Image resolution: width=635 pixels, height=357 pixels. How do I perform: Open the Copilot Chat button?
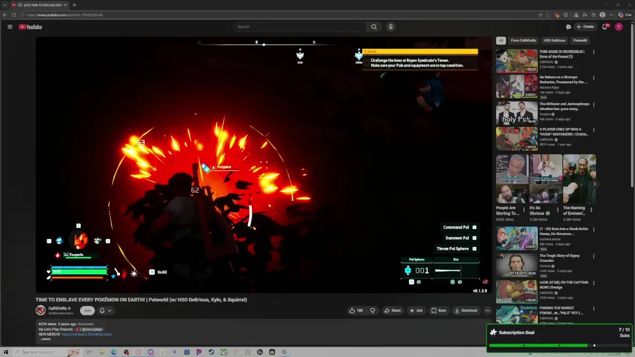pyautogui.click(x=624, y=15)
